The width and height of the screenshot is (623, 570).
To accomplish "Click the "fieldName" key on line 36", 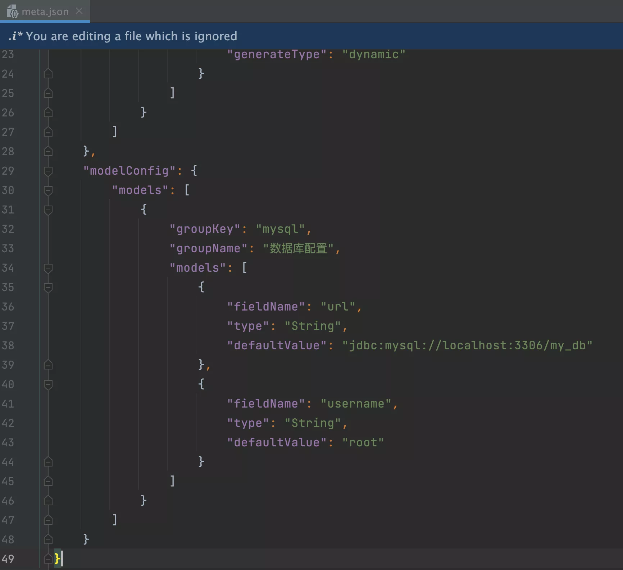I will click(x=266, y=307).
